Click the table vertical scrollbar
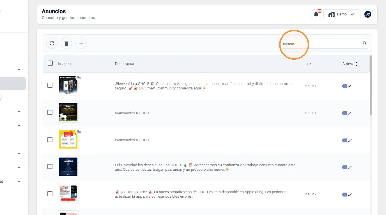The height and width of the screenshot is (215, 386). point(371,85)
